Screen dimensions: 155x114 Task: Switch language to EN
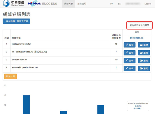[119, 4]
